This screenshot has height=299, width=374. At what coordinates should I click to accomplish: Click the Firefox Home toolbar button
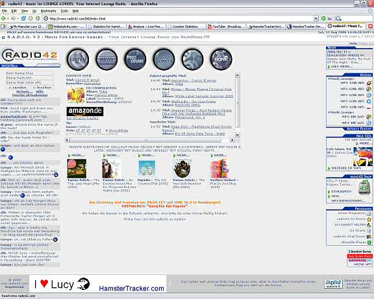click(38, 18)
